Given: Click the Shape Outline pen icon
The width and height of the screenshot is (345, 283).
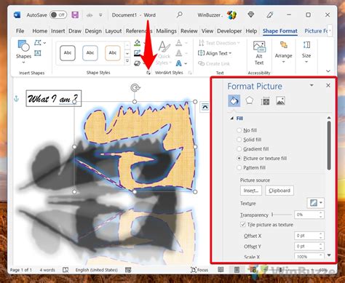Looking at the screenshot, I should coord(138,53).
